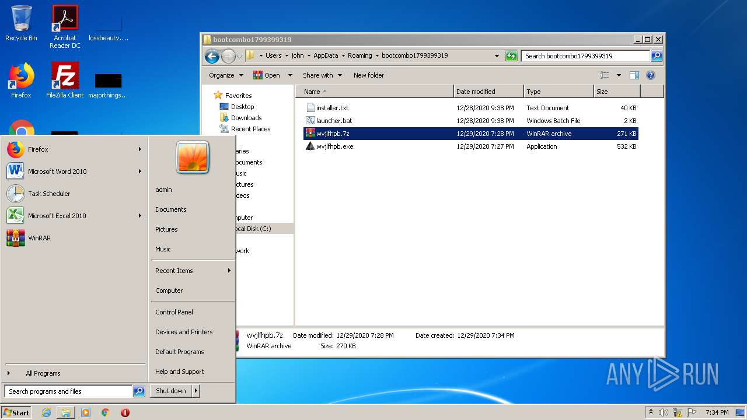Click Start menu search magnifier icon
This screenshot has width=747, height=420.
(x=139, y=391)
